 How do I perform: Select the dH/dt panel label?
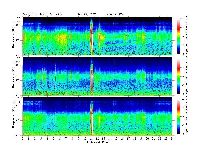point(17,22)
